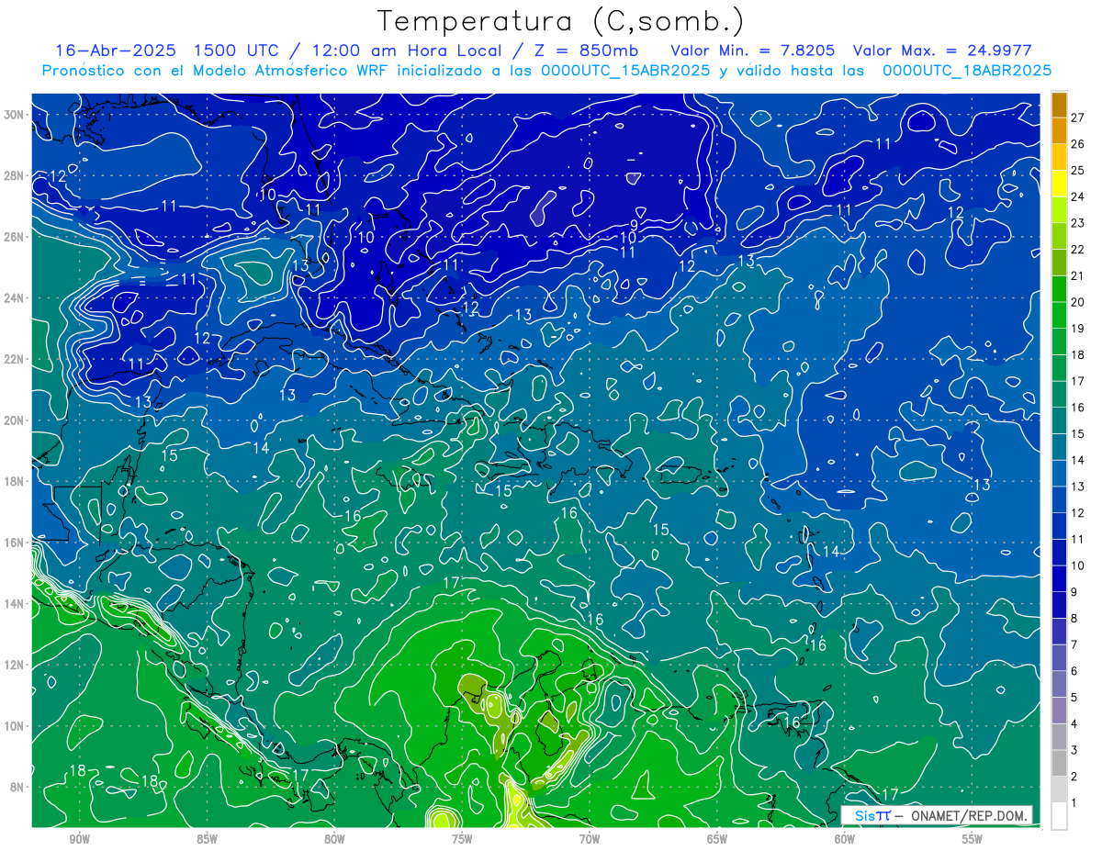Select the 8 label on the color scale
Screen dimensions: 1102x851
coord(1074,619)
